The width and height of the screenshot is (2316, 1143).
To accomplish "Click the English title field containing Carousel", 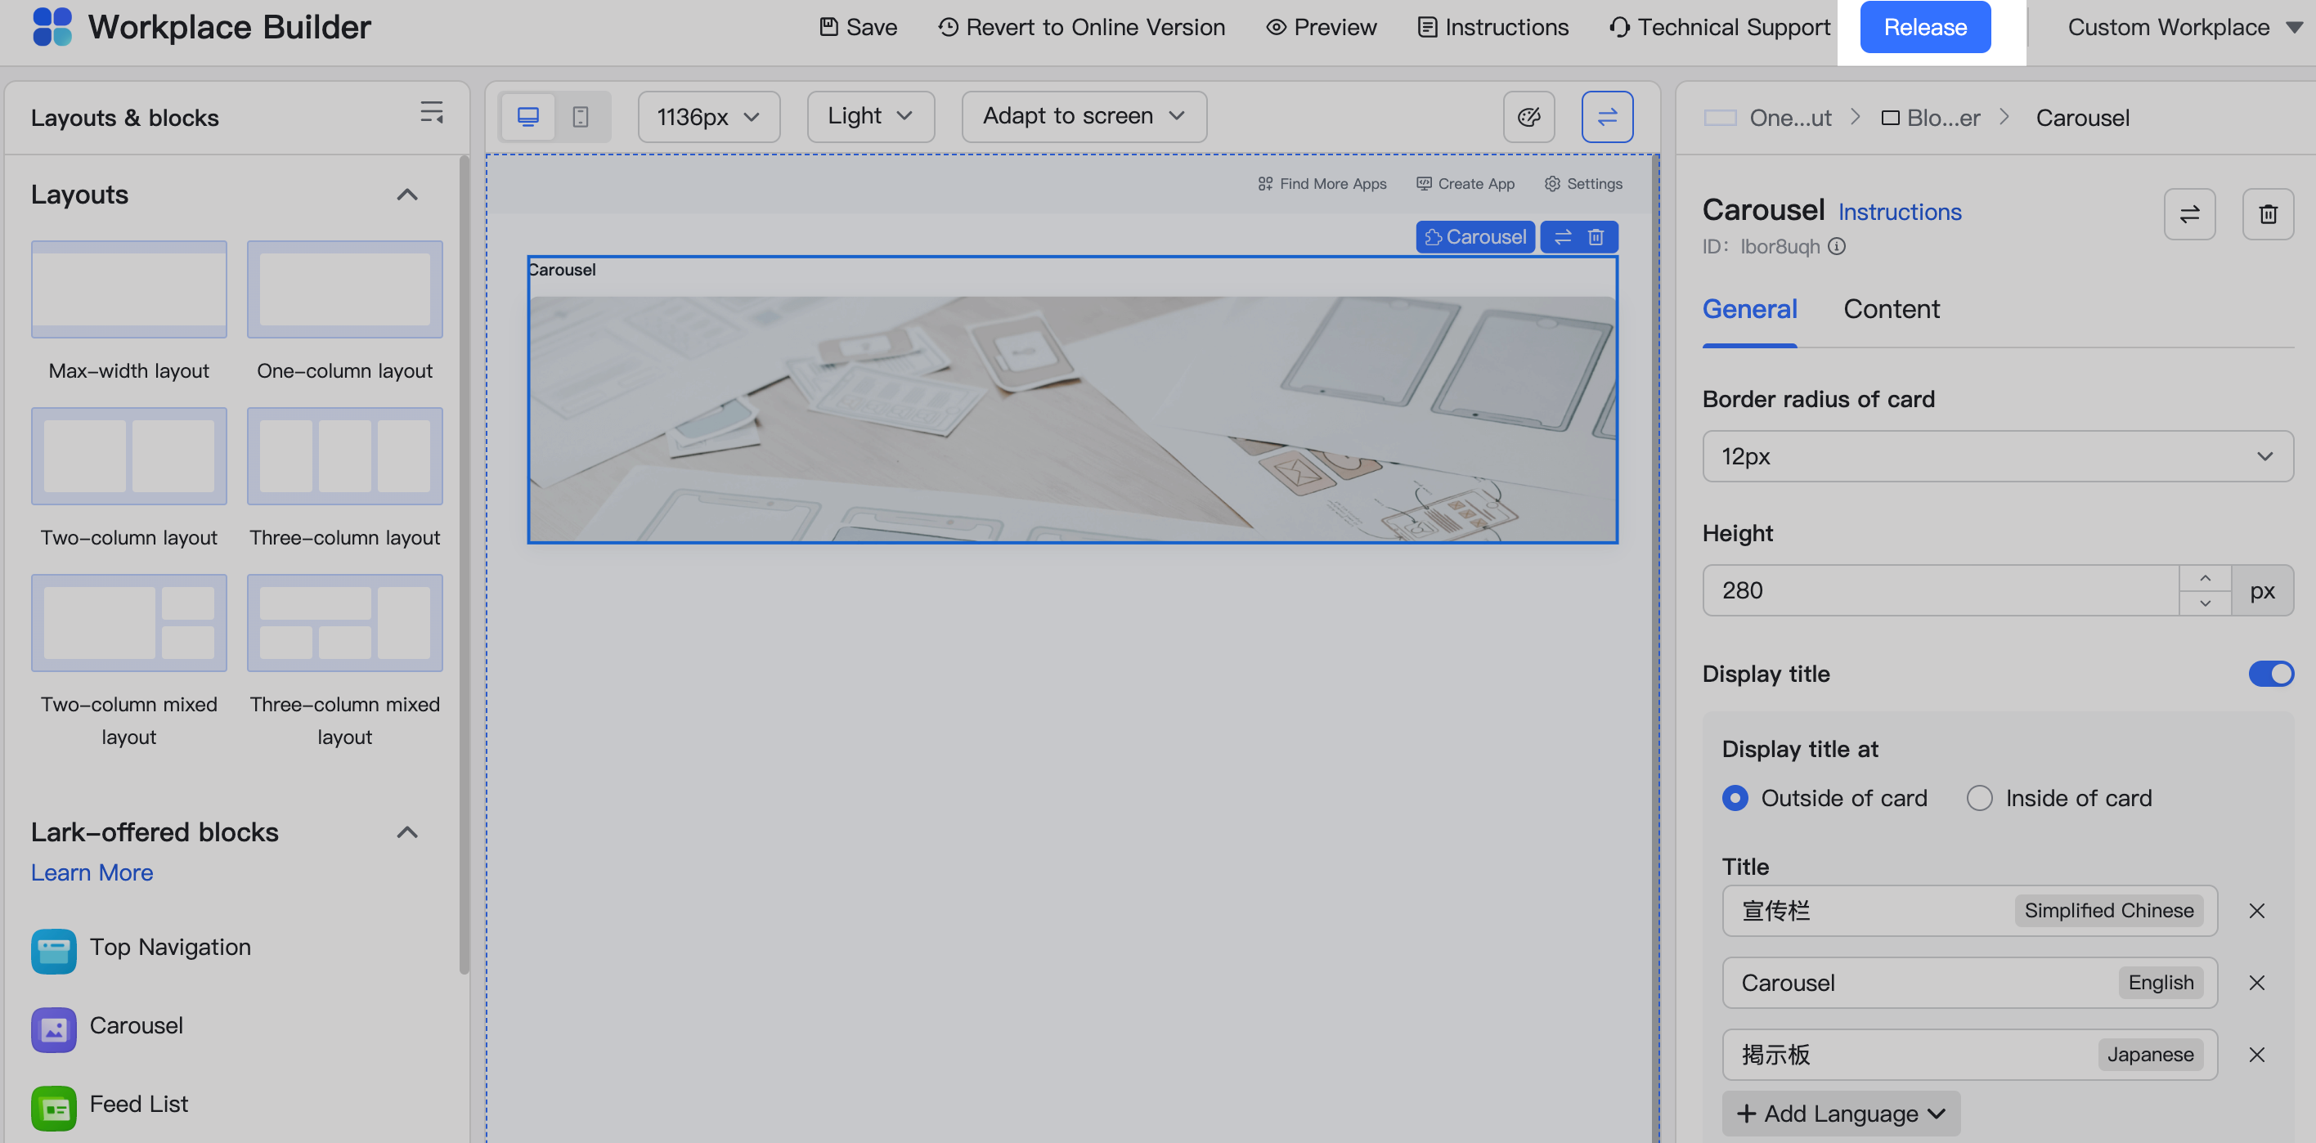I will tap(1969, 982).
